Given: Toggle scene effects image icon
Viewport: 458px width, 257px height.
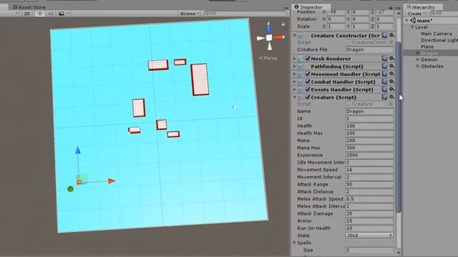Looking at the screenshot, I should [x=61, y=14].
